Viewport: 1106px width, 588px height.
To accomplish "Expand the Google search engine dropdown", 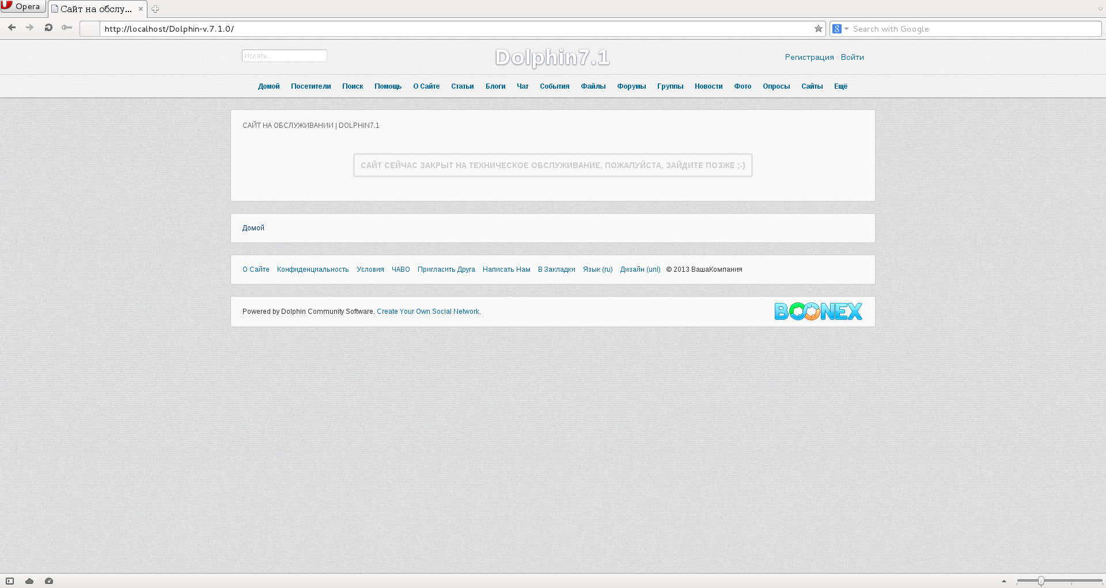I will (x=840, y=29).
